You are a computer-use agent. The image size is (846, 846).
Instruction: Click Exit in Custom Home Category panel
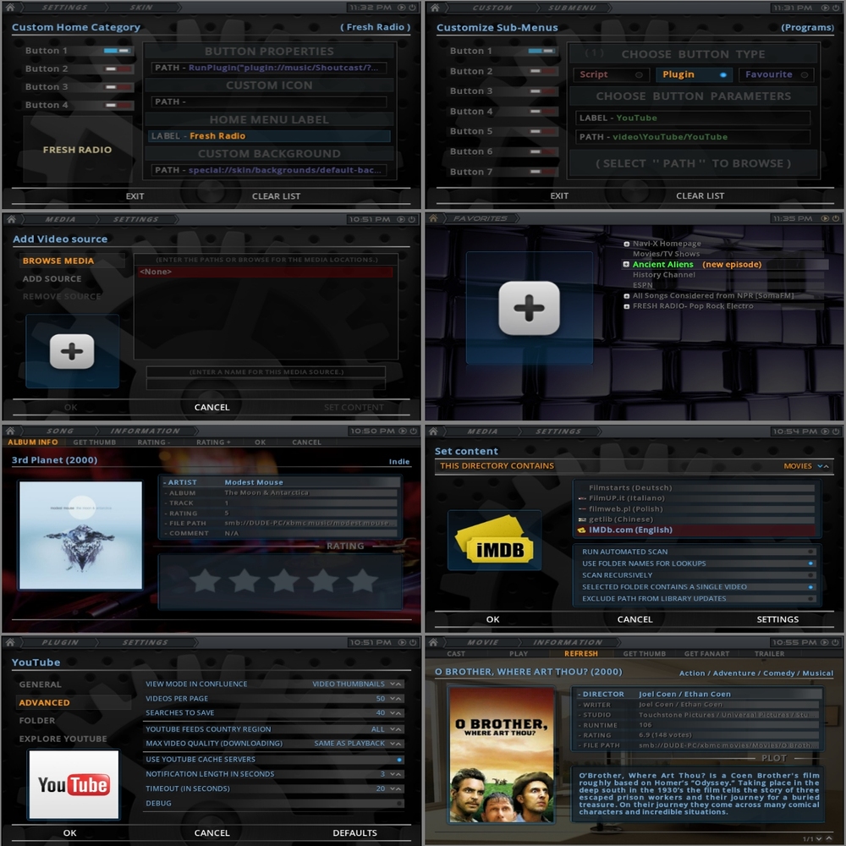point(135,196)
